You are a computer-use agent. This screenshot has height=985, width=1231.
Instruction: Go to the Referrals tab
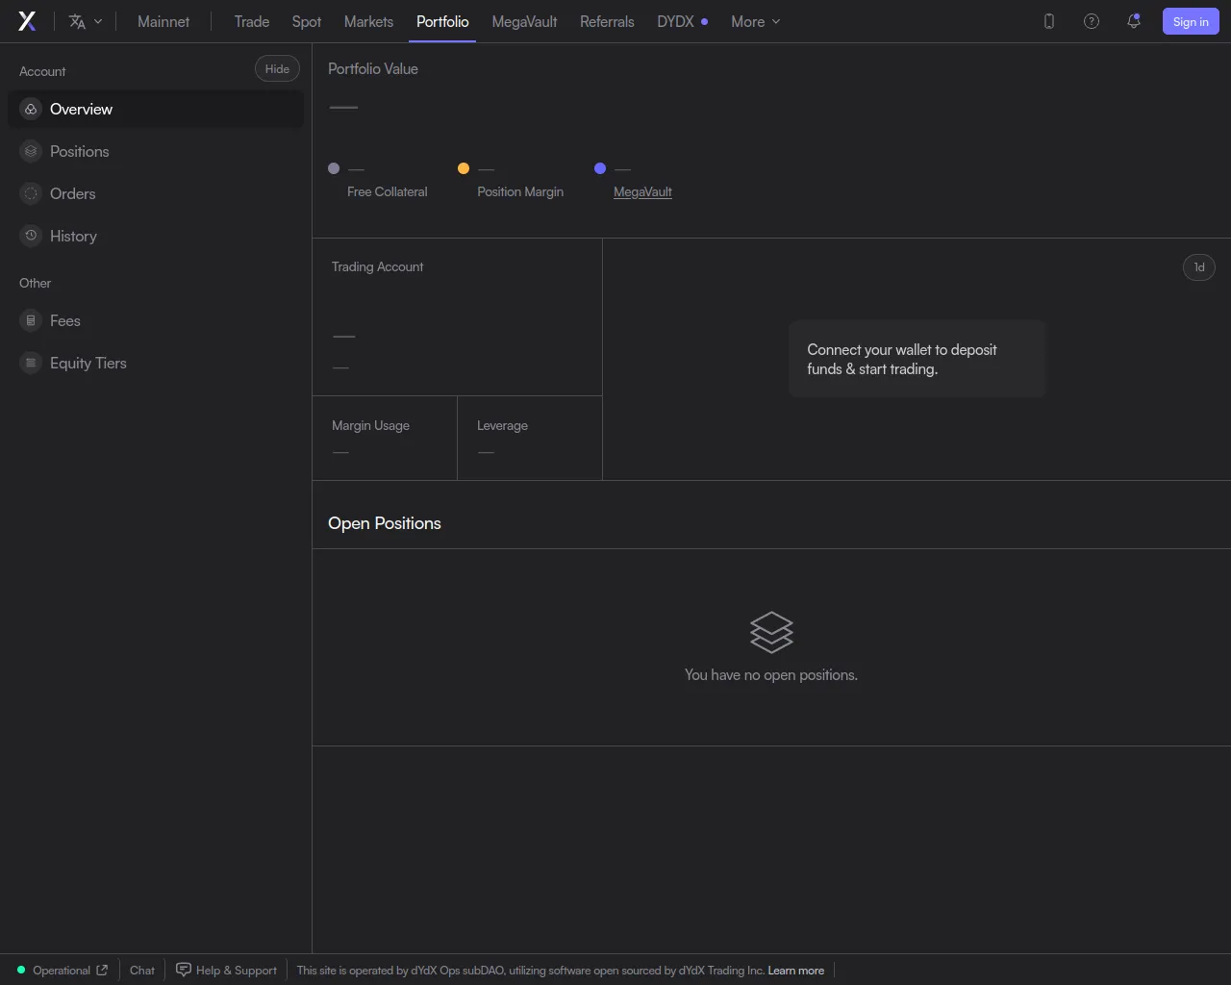(x=607, y=21)
